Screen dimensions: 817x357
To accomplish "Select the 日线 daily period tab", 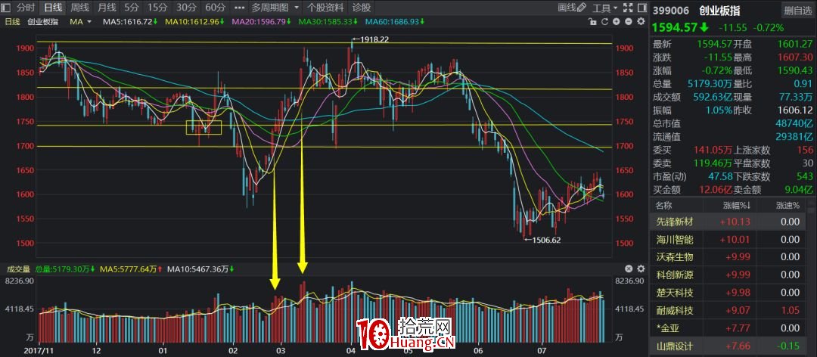I will [x=53, y=8].
